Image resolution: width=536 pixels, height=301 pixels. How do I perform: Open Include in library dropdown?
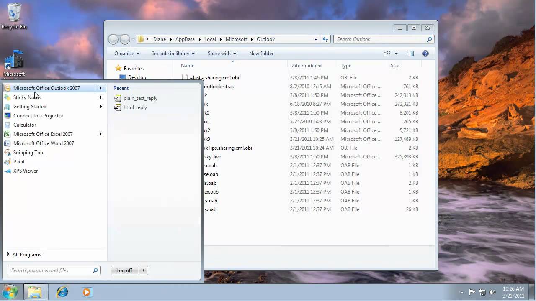[x=173, y=54]
